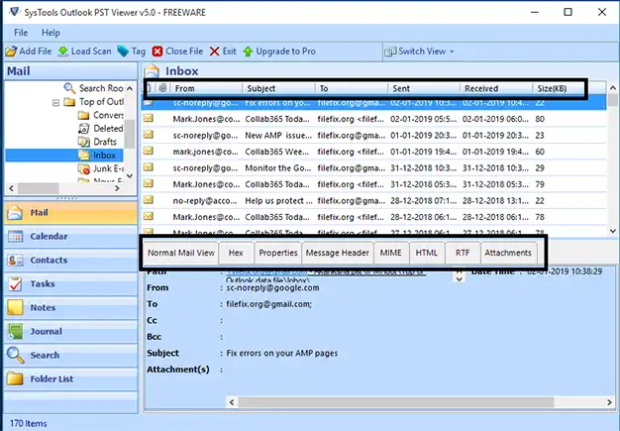The height and width of the screenshot is (431, 620).
Task: Go to Tasks in the sidebar
Action: (43, 284)
